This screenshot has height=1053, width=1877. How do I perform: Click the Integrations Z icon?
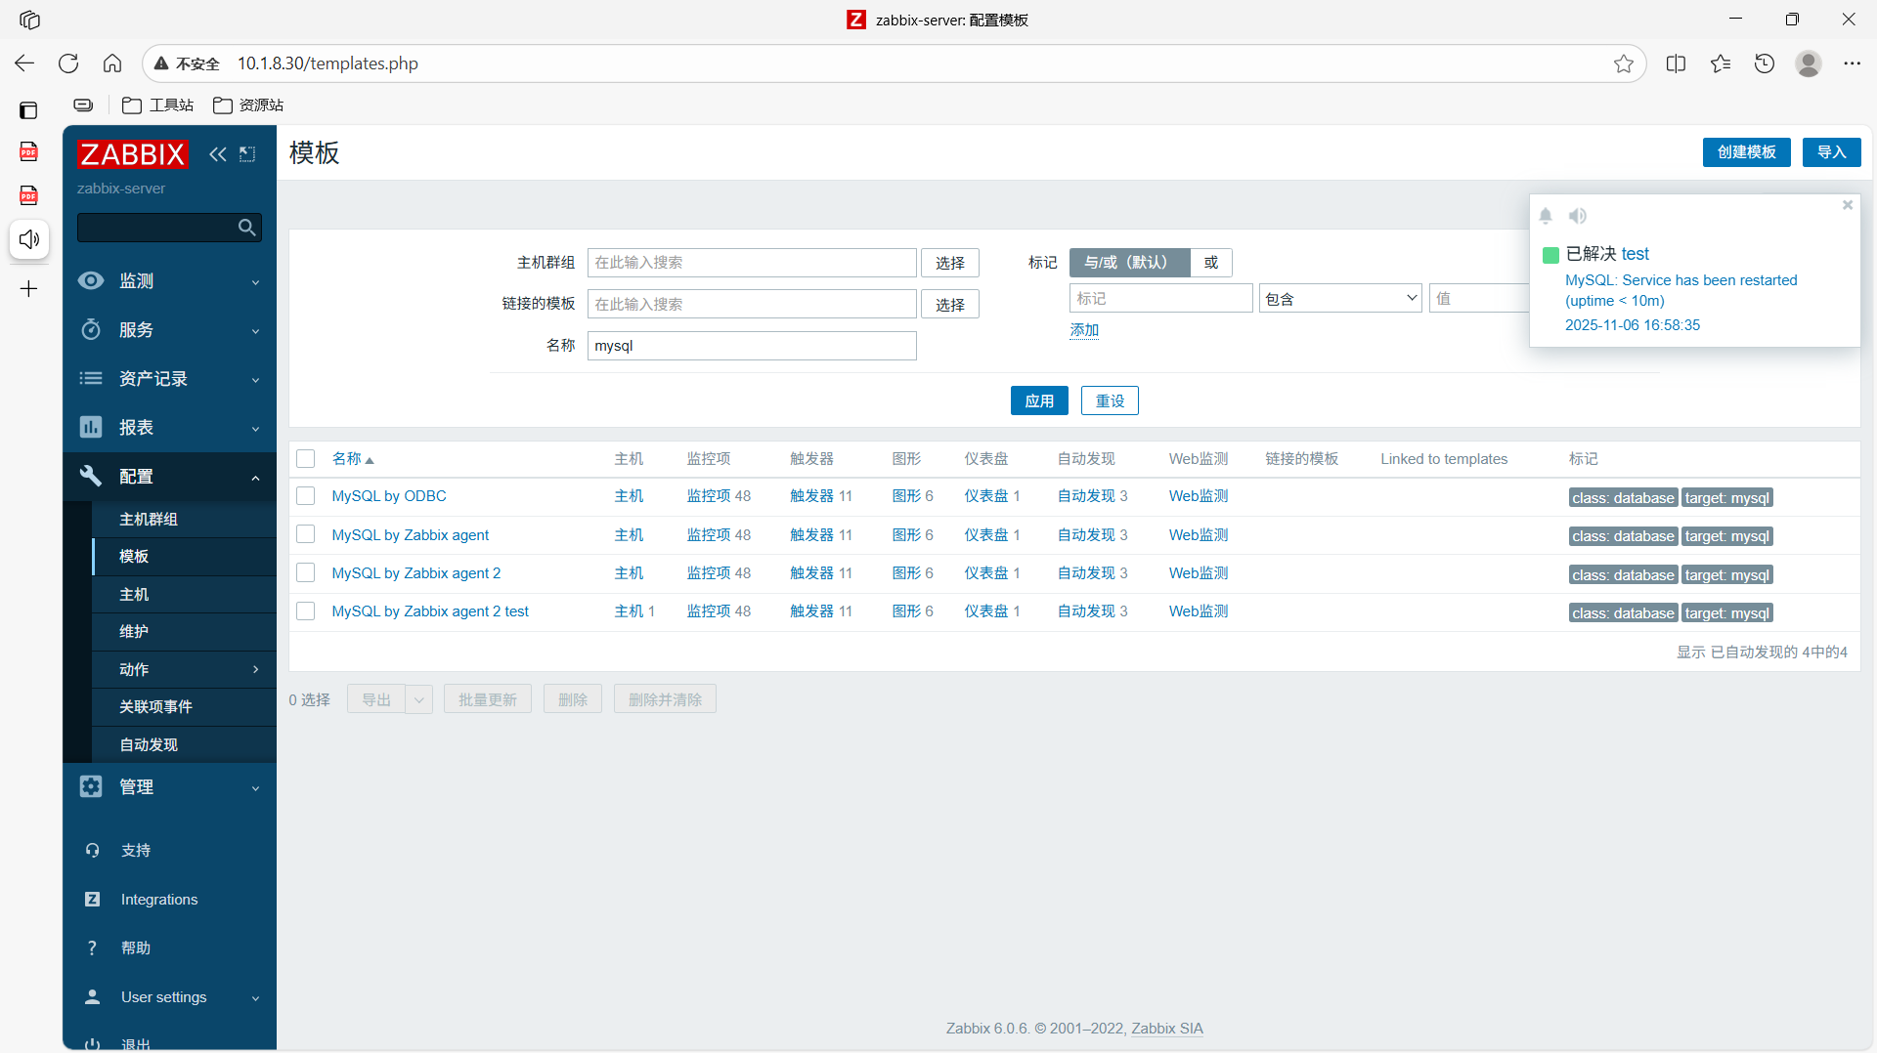pos(92,900)
